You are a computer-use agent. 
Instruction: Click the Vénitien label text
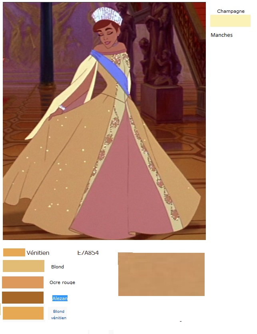tap(38, 253)
